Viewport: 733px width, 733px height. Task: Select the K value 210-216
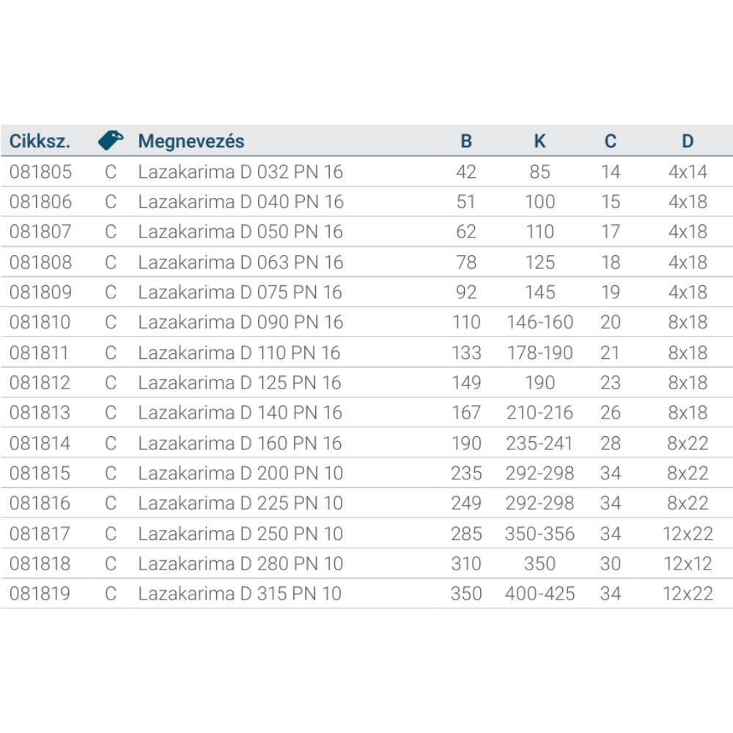coord(539,413)
